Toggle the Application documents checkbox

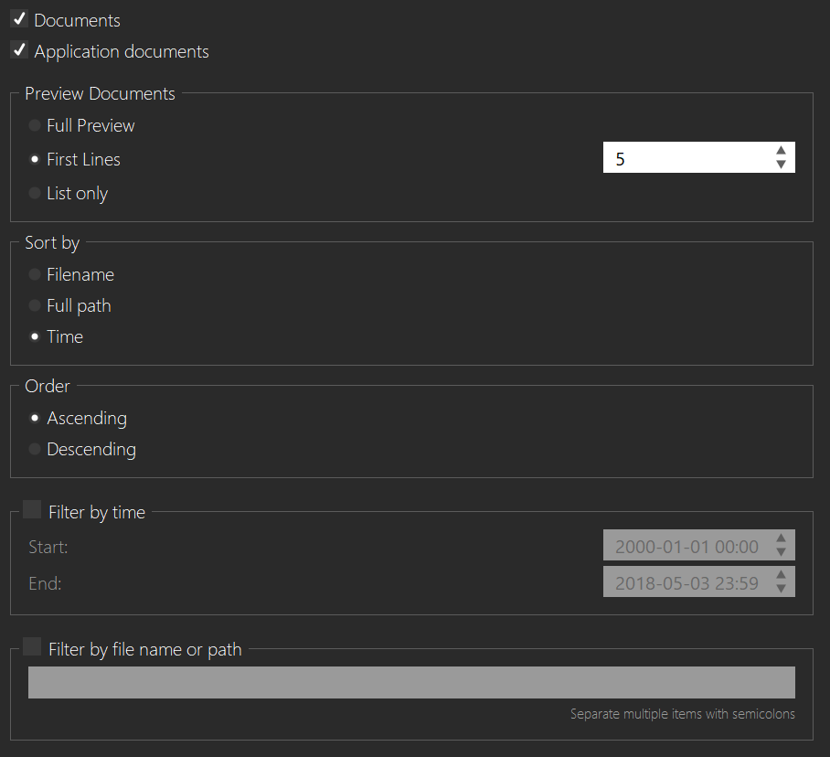[x=18, y=50]
